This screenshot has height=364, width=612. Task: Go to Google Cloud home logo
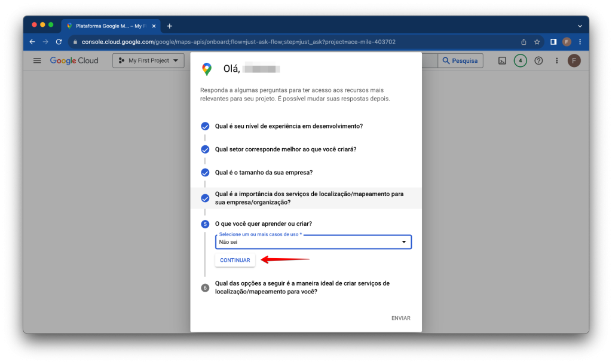click(x=74, y=60)
